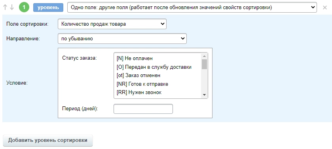The height and width of the screenshot is (149, 332).
Task: Click the green level number 1 badge
Action: coord(24,8)
